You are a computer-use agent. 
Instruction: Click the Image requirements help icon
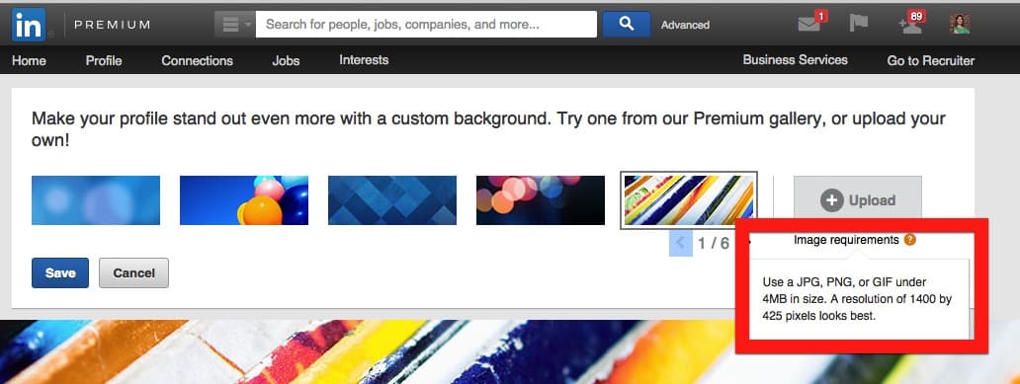910,240
